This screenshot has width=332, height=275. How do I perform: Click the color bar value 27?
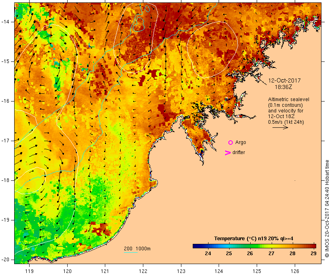click(271, 253)
